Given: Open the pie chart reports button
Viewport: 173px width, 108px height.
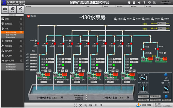Looking at the screenshot, I should pyautogui.click(x=13, y=9).
